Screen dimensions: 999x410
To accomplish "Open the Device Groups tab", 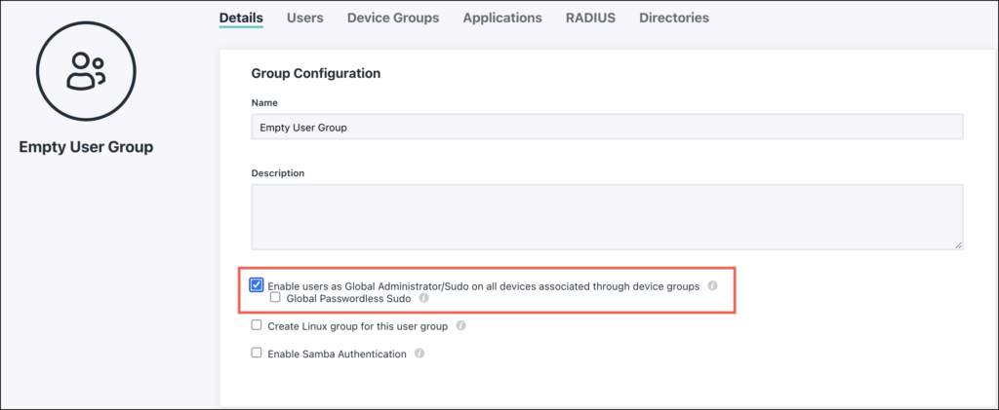I will (x=393, y=18).
